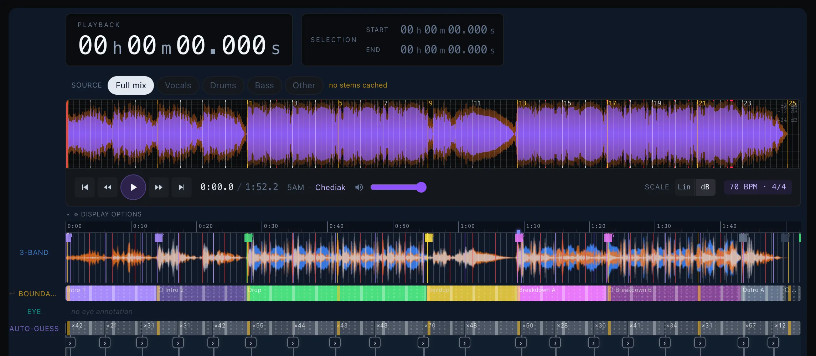Switch source to Drums

[223, 85]
